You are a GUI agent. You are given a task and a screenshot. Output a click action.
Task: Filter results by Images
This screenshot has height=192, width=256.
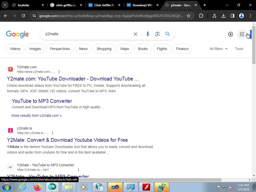coord(35,49)
